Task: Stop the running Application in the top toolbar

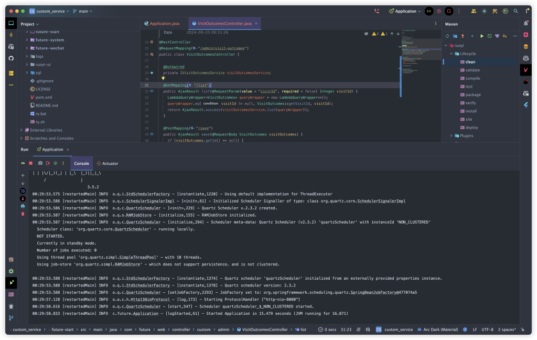Action: tap(448, 11)
